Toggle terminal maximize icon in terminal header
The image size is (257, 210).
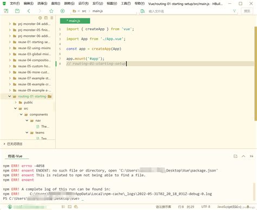coord(235,156)
